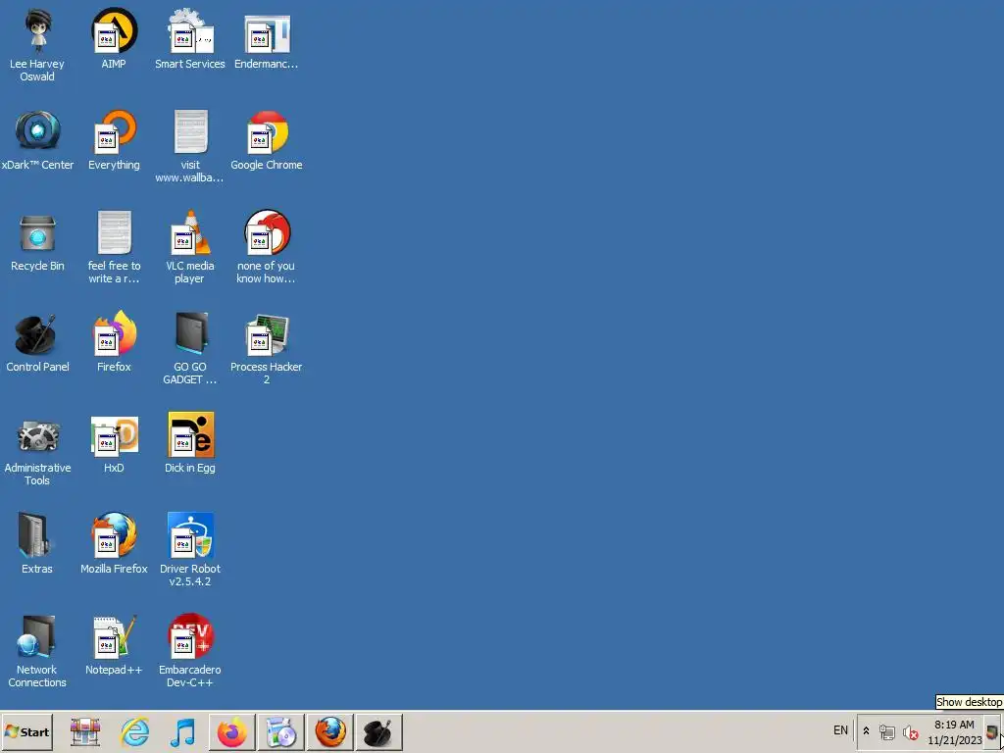Open the Extras folder
This screenshot has height=753, width=1004.
37,544
